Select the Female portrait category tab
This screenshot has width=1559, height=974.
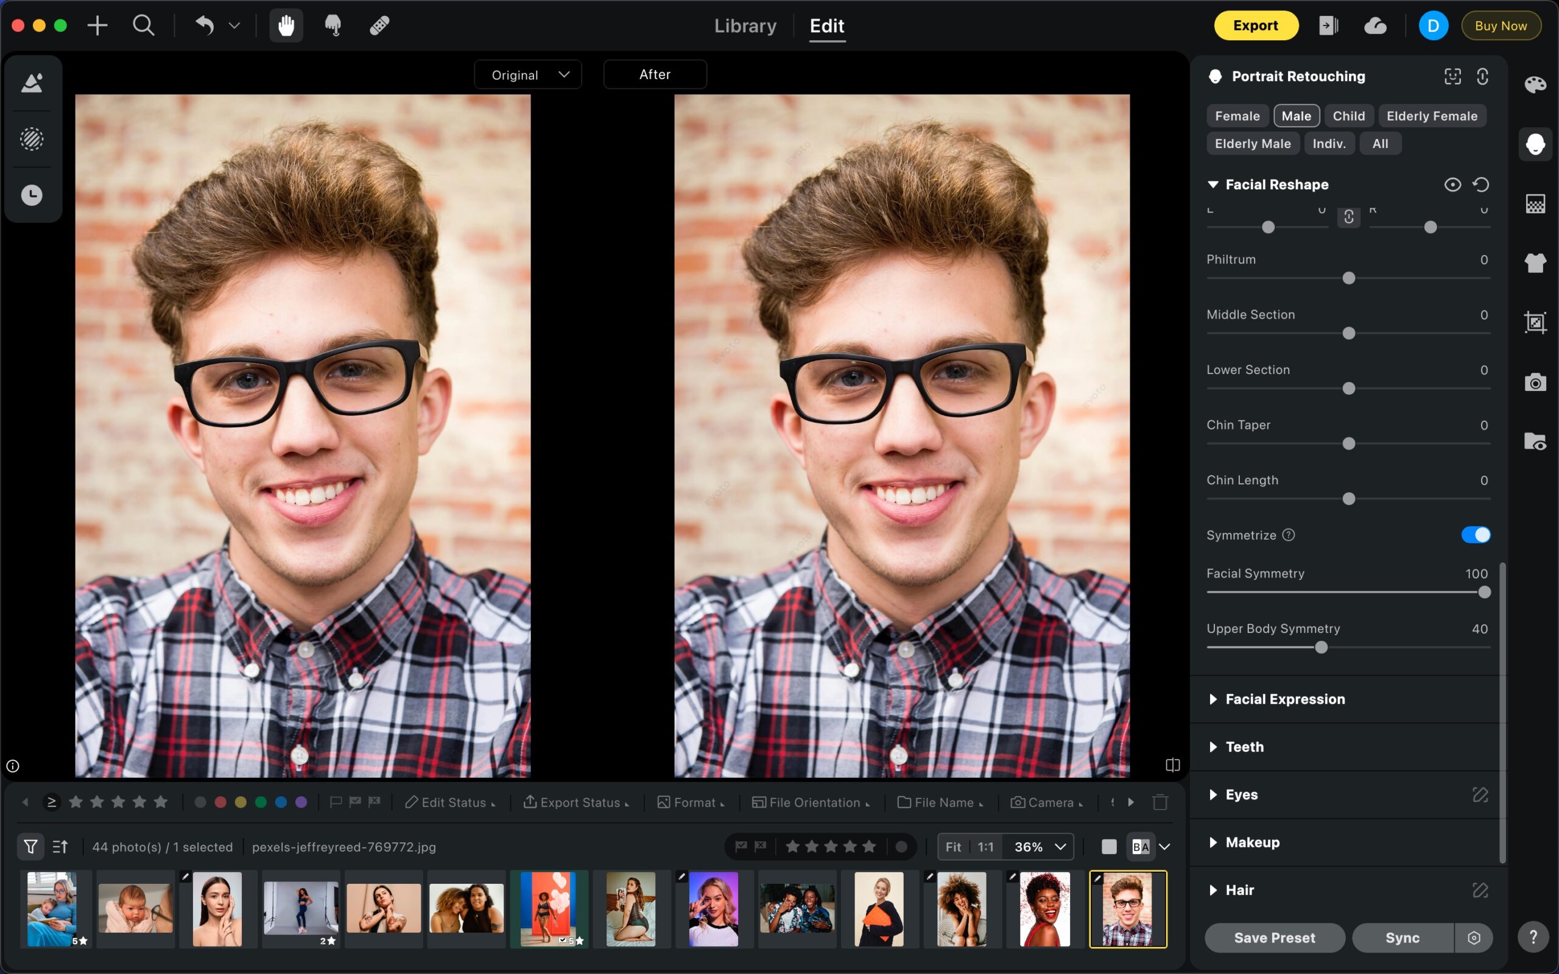pyautogui.click(x=1237, y=116)
